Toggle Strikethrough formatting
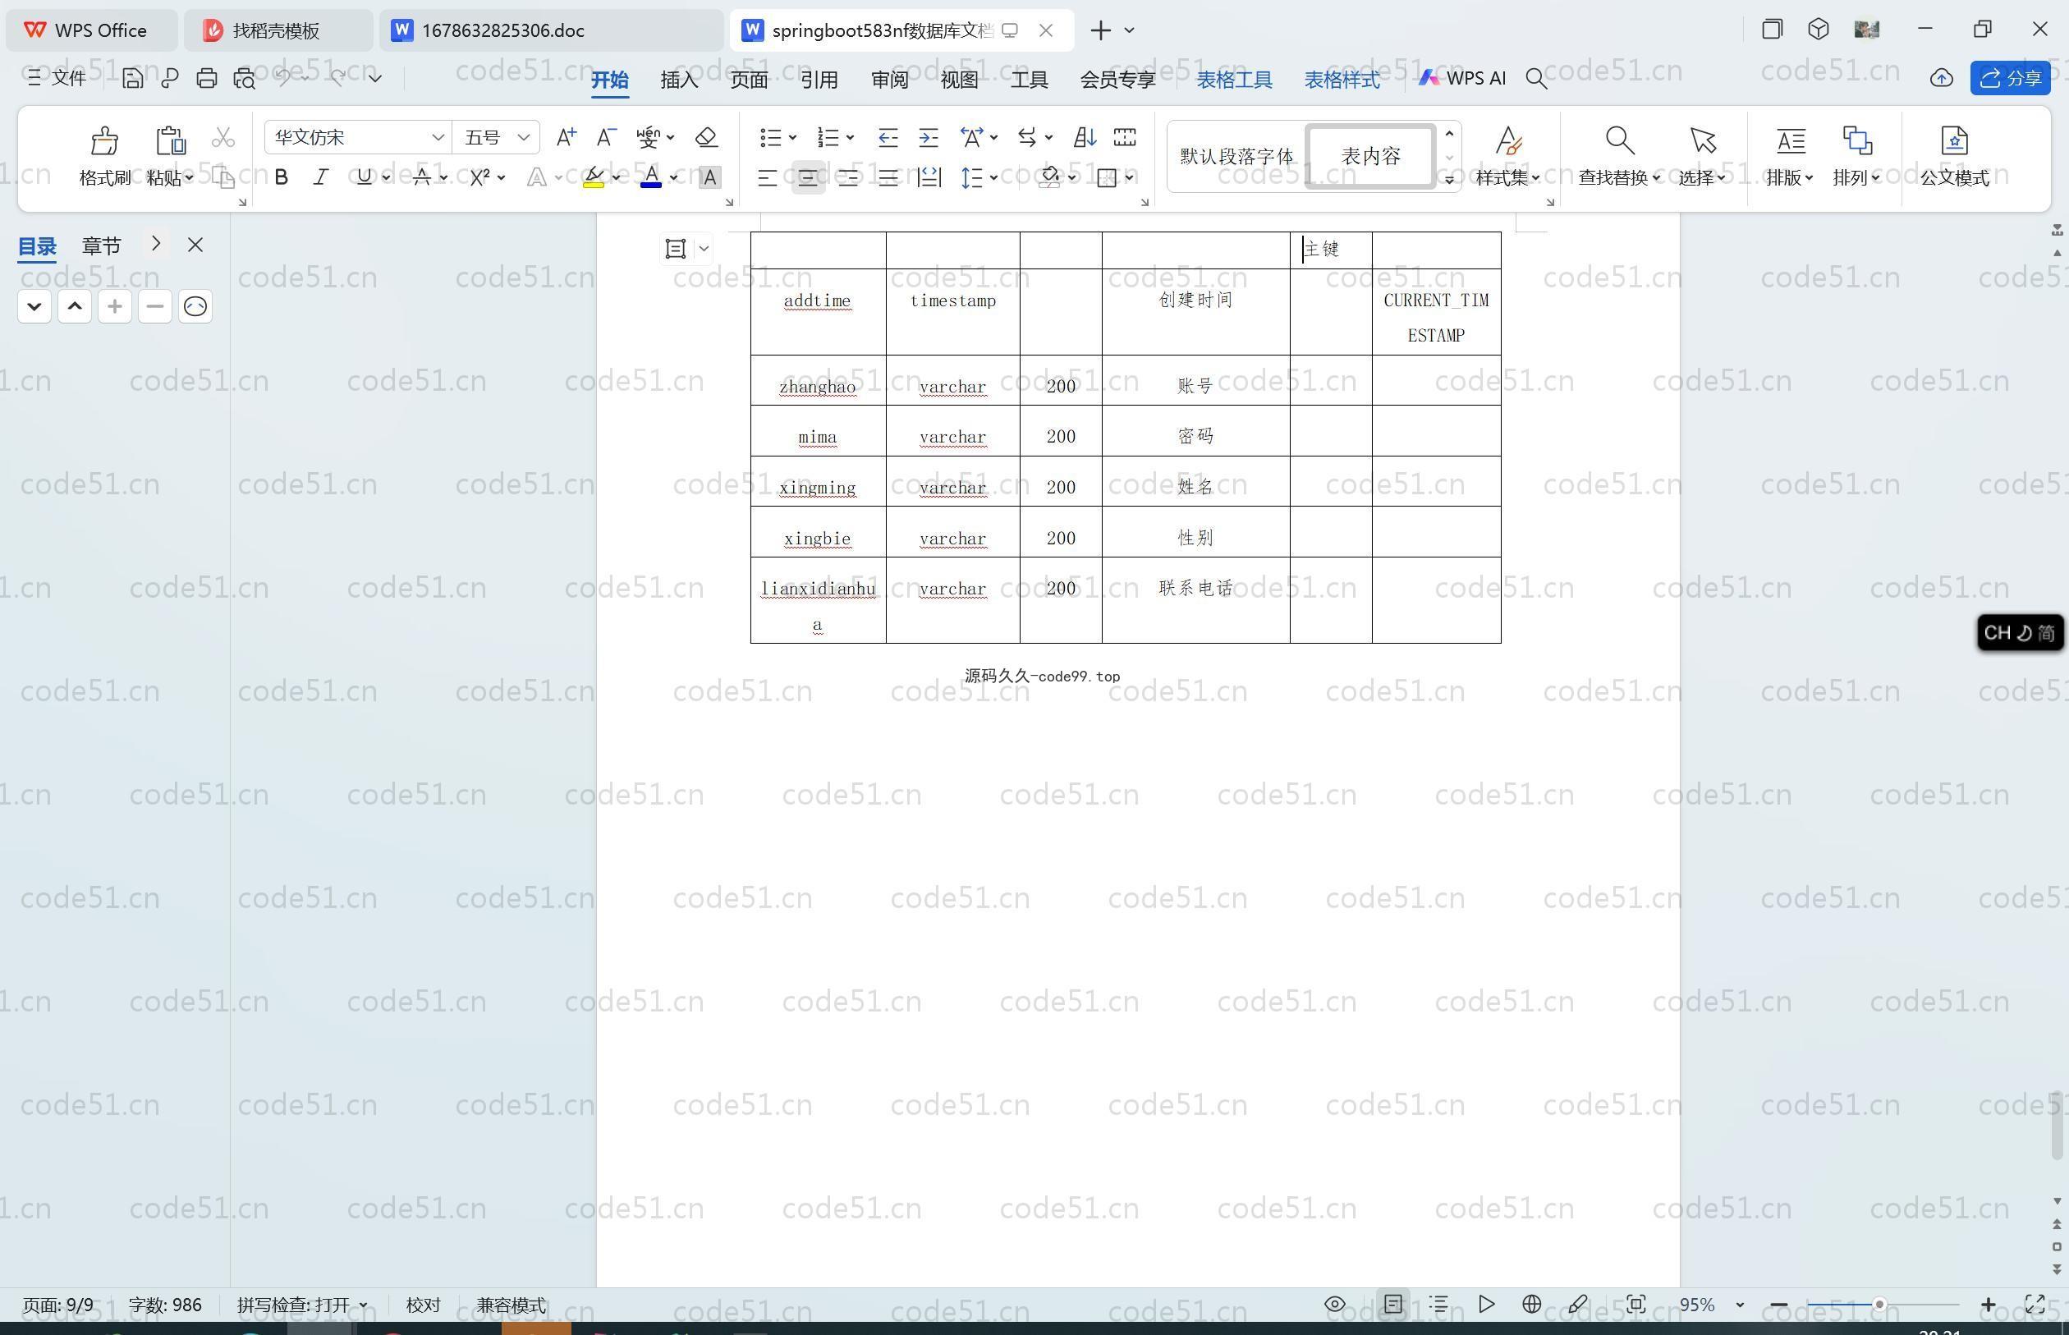 (421, 177)
